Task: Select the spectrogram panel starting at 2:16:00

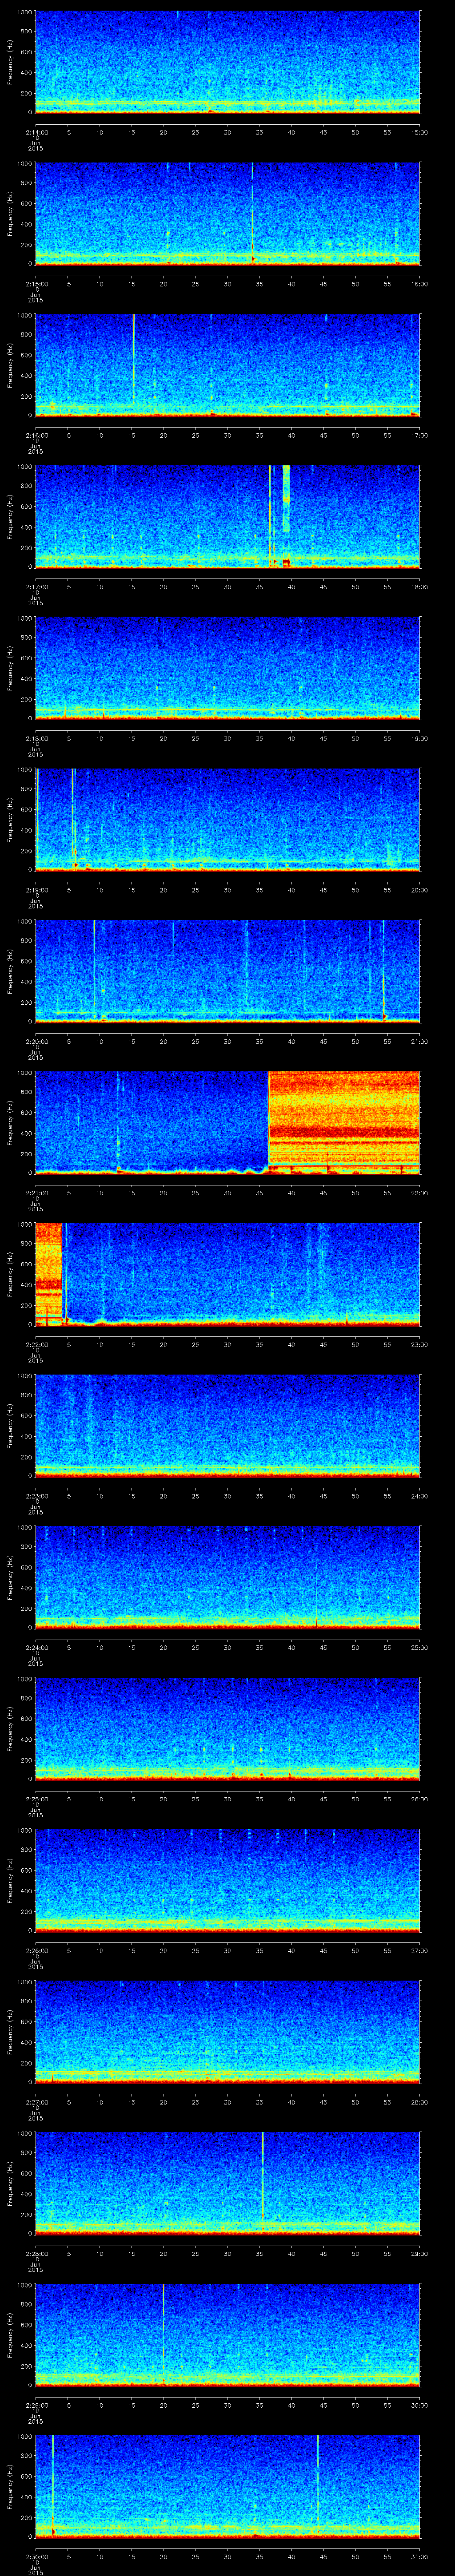Action: pyautogui.click(x=228, y=365)
